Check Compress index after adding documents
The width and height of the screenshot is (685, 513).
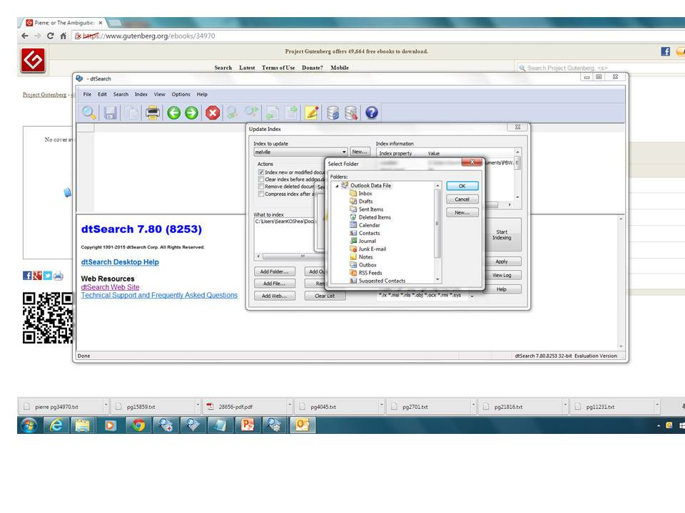261,194
